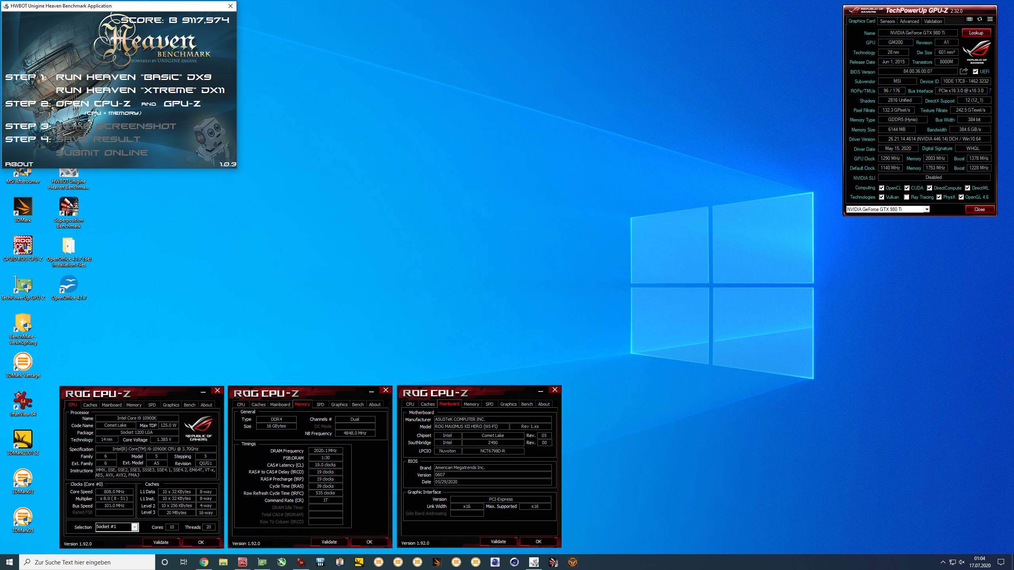This screenshot has width=1014, height=570.
Task: Enable Ray Tracing checkbox
Action: click(906, 197)
